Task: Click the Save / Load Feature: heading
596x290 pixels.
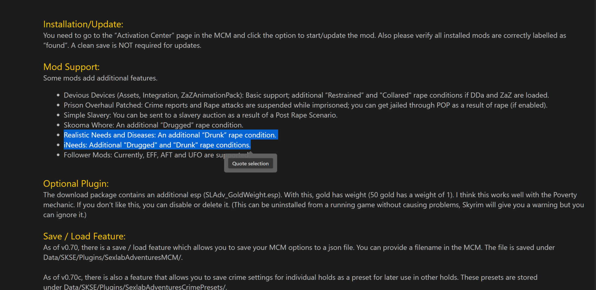Action: tap(84, 236)
